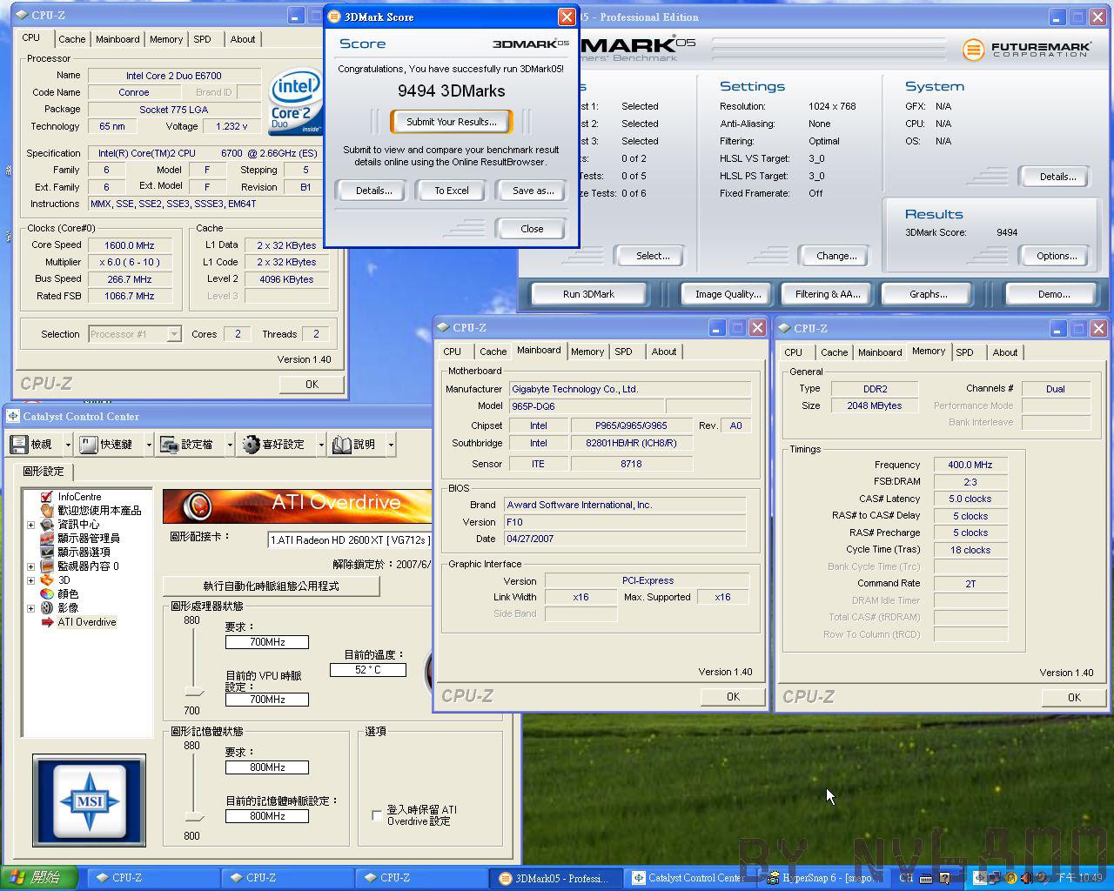
Task: Click the 圖形處理器 VPU clock slider handle
Action: point(194,692)
